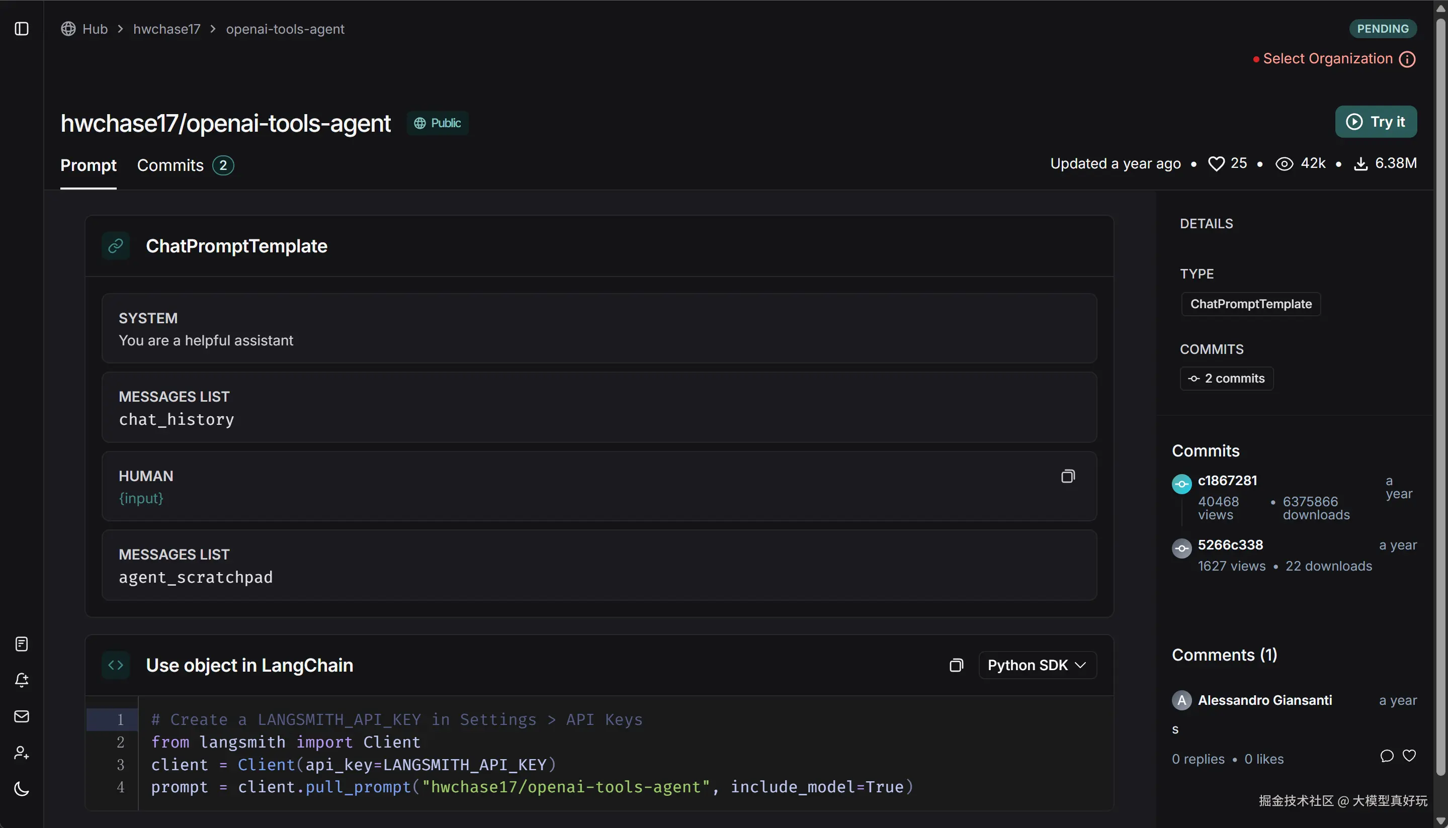Like Alessandro Giansanti's comment heart

[1409, 756]
